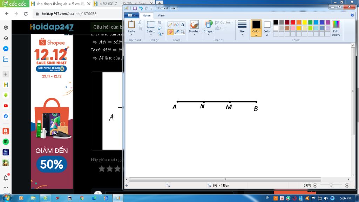
Task: Click the browser address bar URL
Action: (x=69, y=14)
